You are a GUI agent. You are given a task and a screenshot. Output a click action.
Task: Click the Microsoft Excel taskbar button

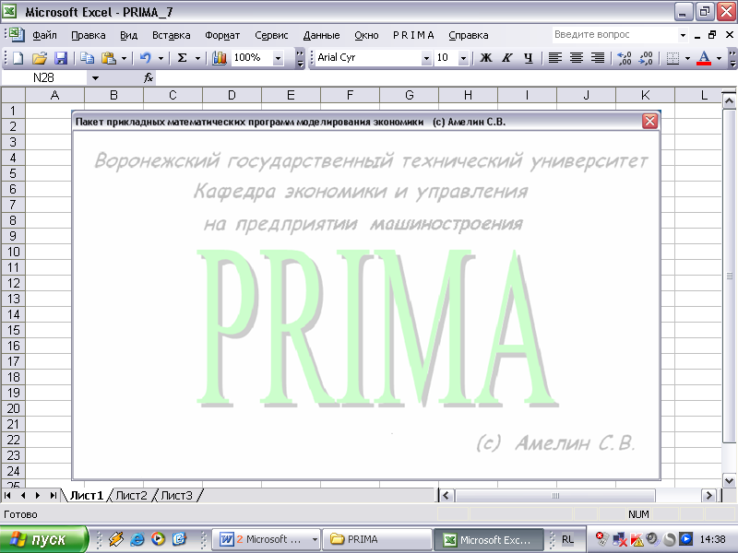tap(488, 539)
